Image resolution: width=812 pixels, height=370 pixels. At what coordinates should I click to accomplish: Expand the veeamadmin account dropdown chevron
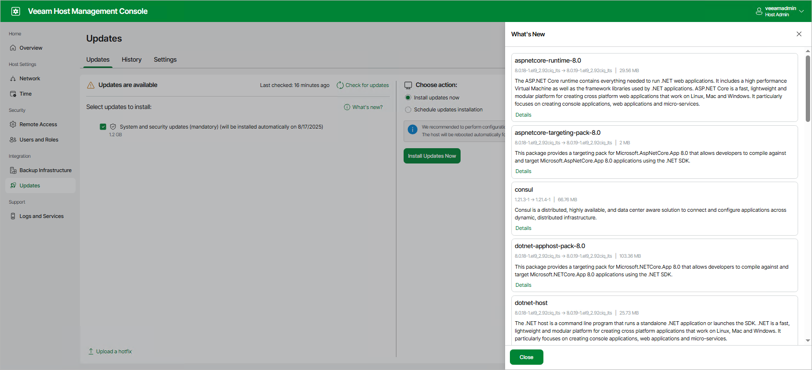point(801,11)
